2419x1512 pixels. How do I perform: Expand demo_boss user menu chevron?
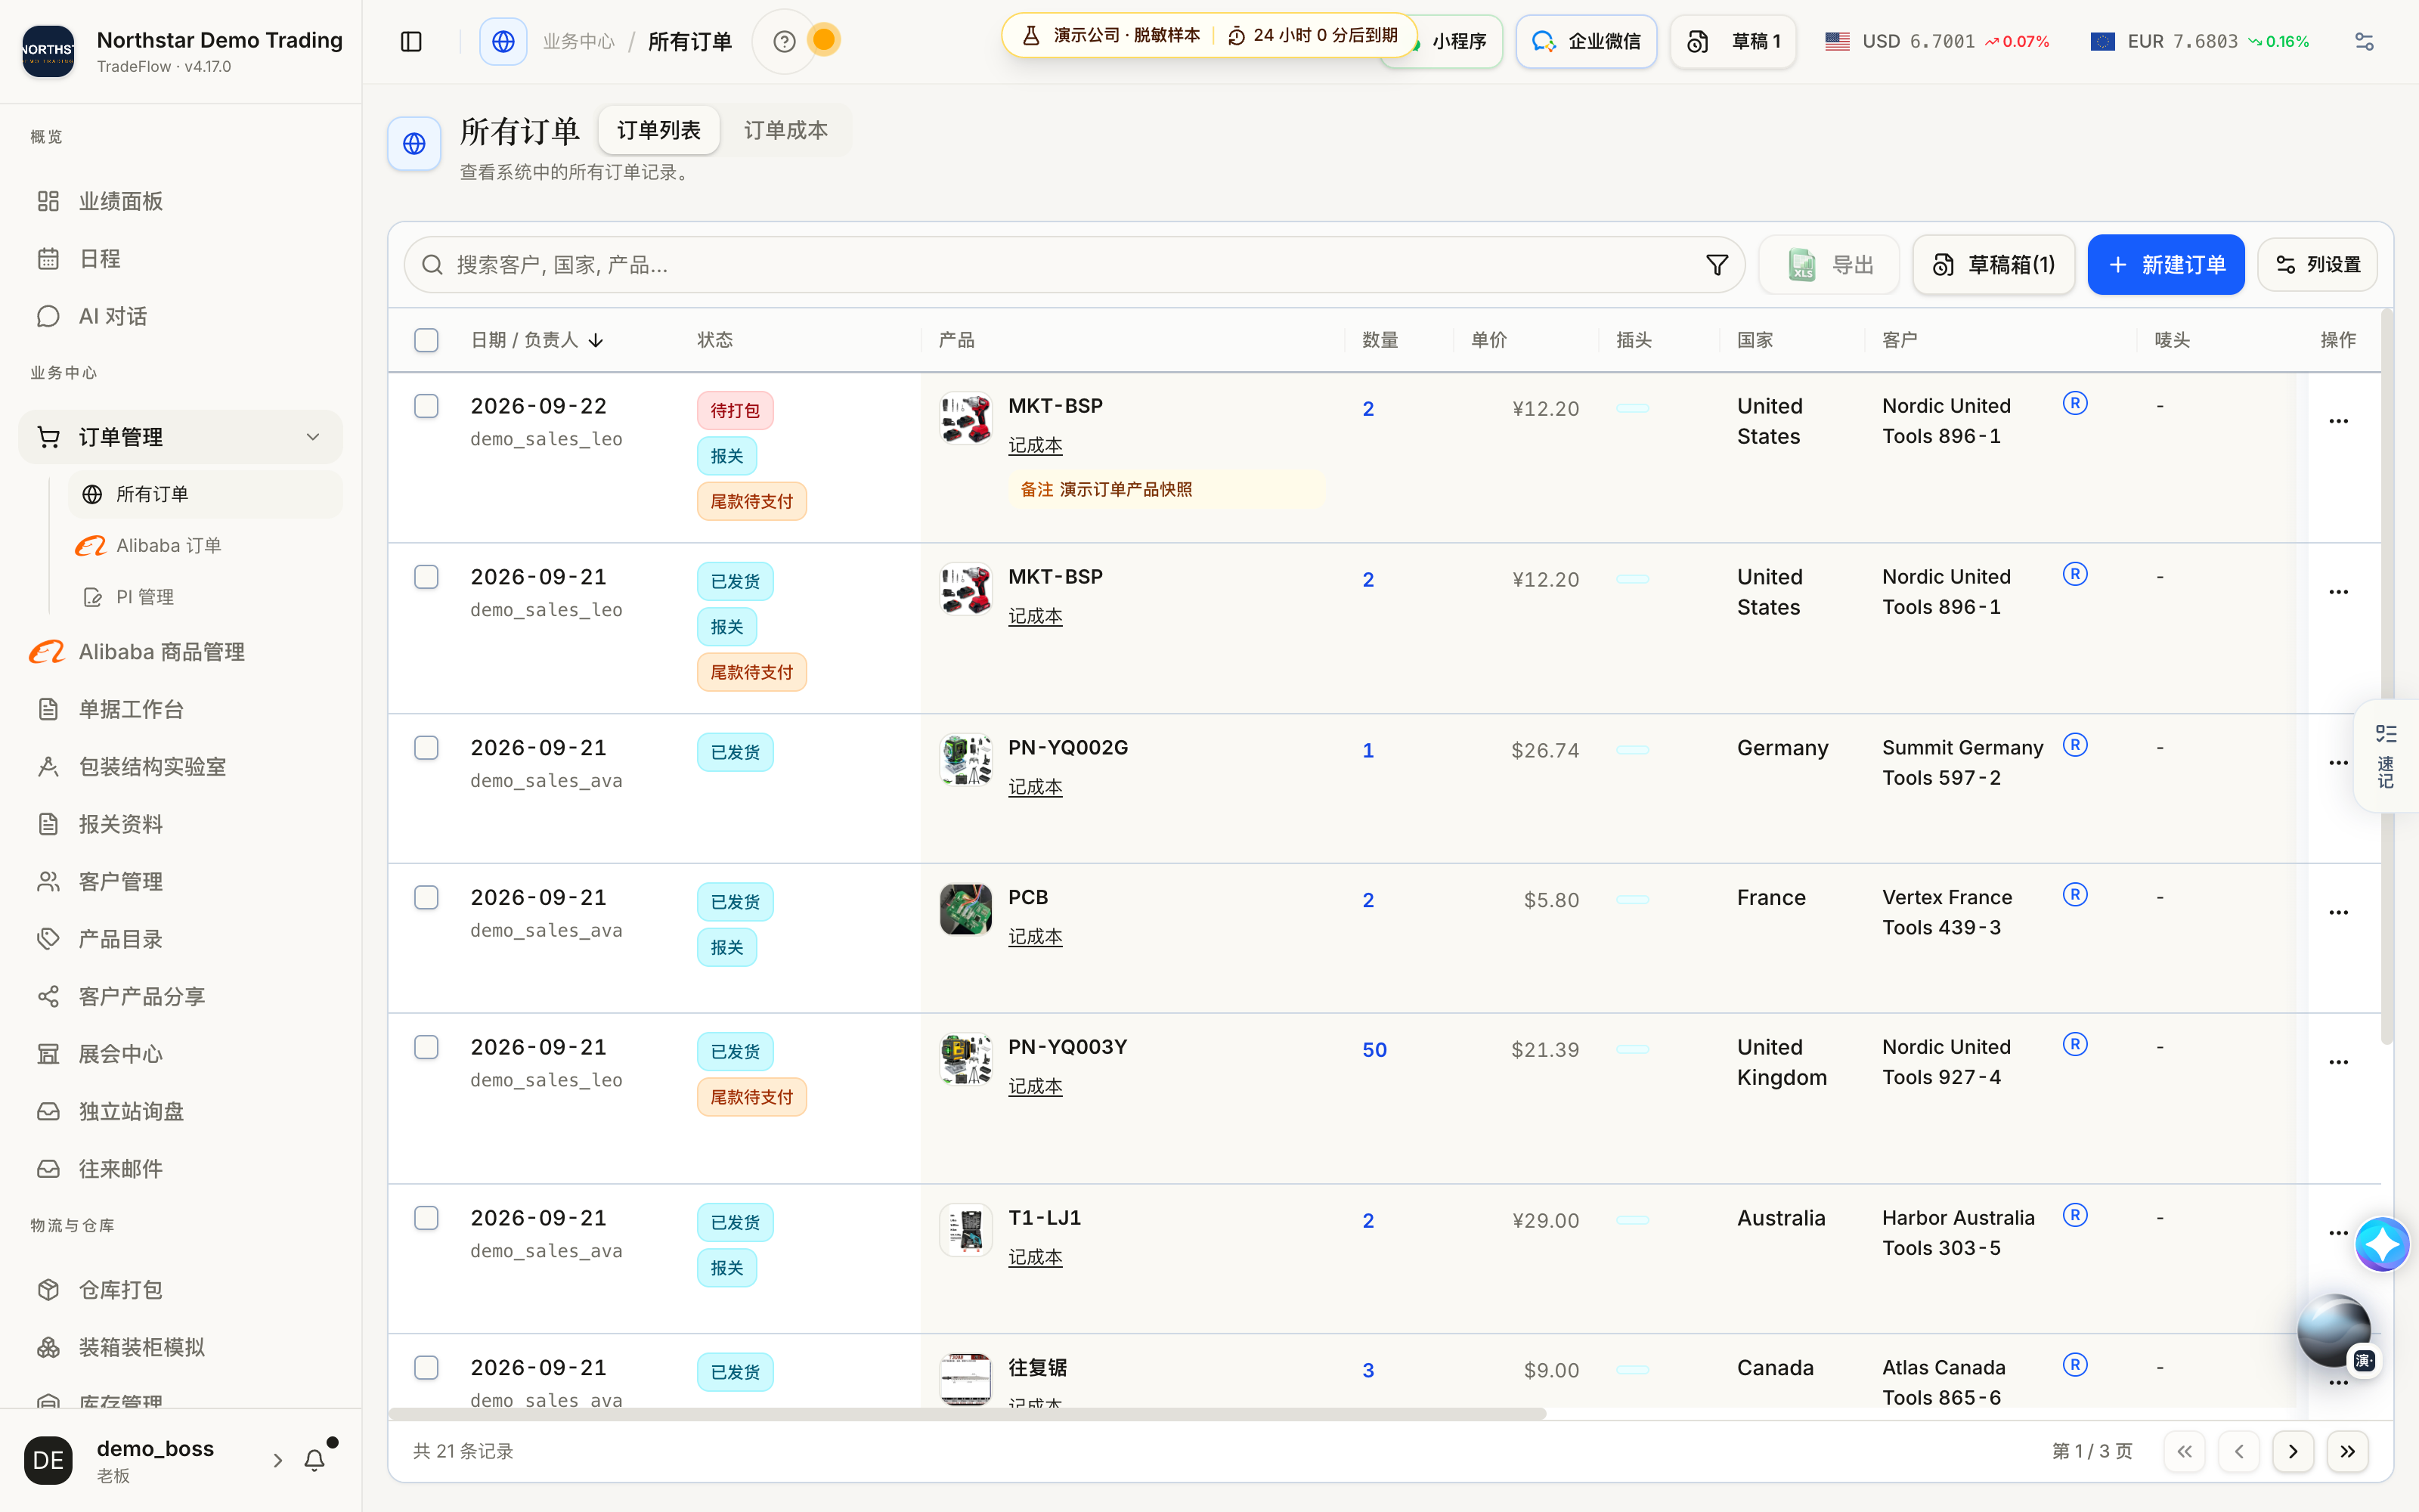coord(278,1460)
